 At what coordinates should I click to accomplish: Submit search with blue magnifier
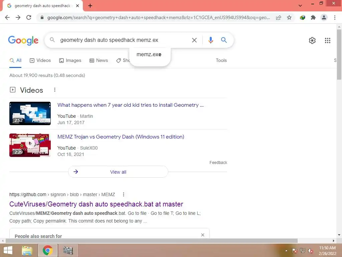coord(224,40)
